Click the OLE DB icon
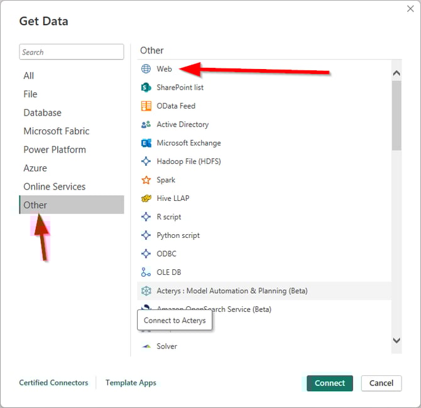This screenshot has height=408, width=421. (146, 272)
